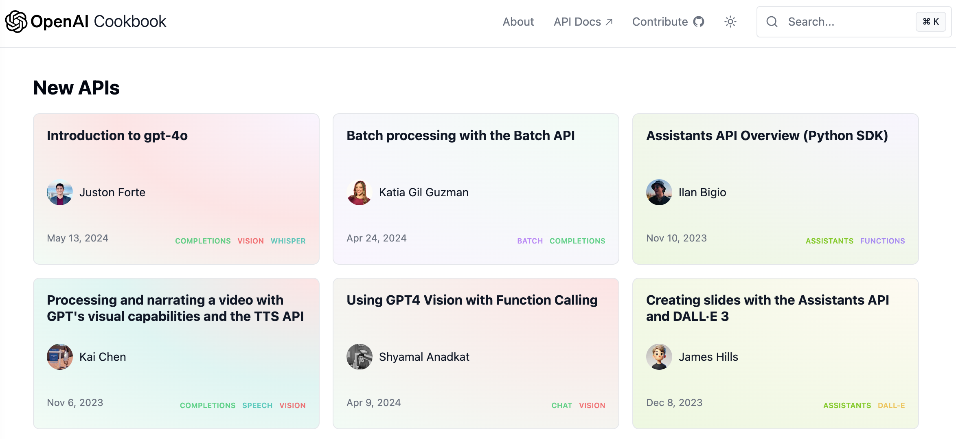This screenshot has width=956, height=439.
Task: Click the Dec 8, 2023 date
Action: [674, 402]
